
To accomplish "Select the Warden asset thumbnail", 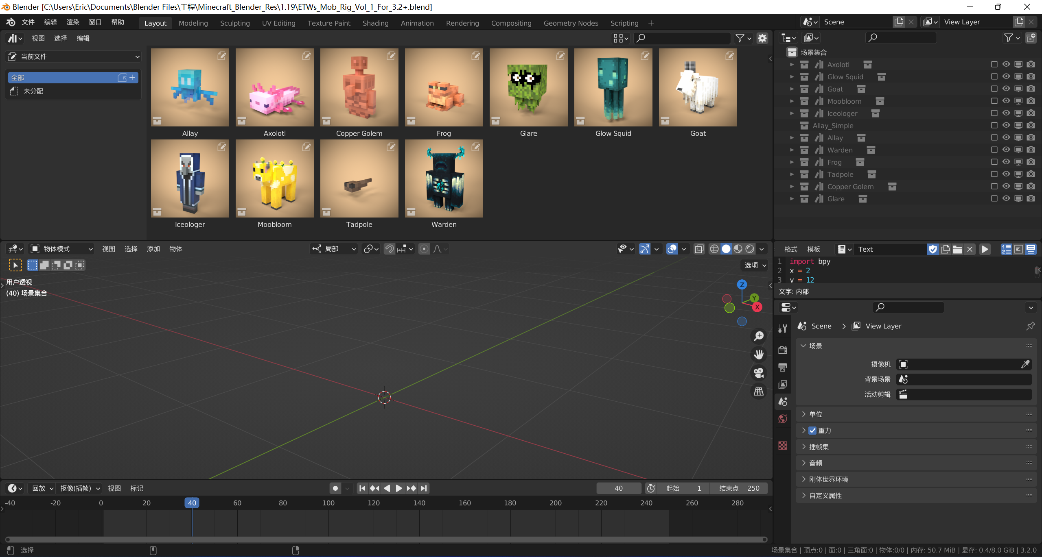I will click(x=444, y=179).
